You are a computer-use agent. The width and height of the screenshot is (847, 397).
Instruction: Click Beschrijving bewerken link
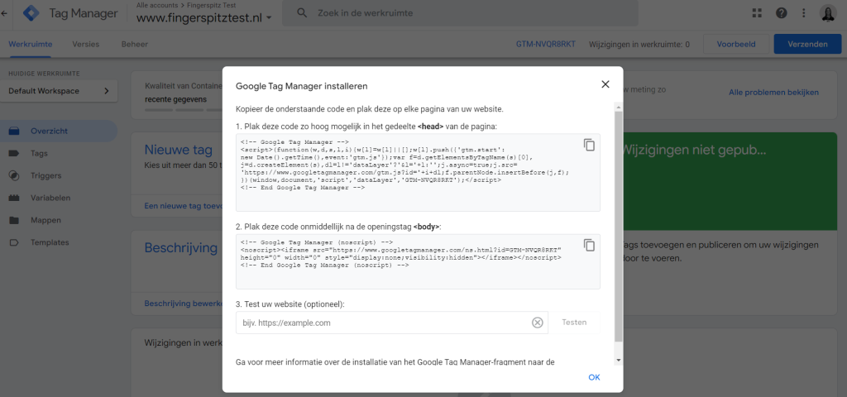[x=183, y=304]
